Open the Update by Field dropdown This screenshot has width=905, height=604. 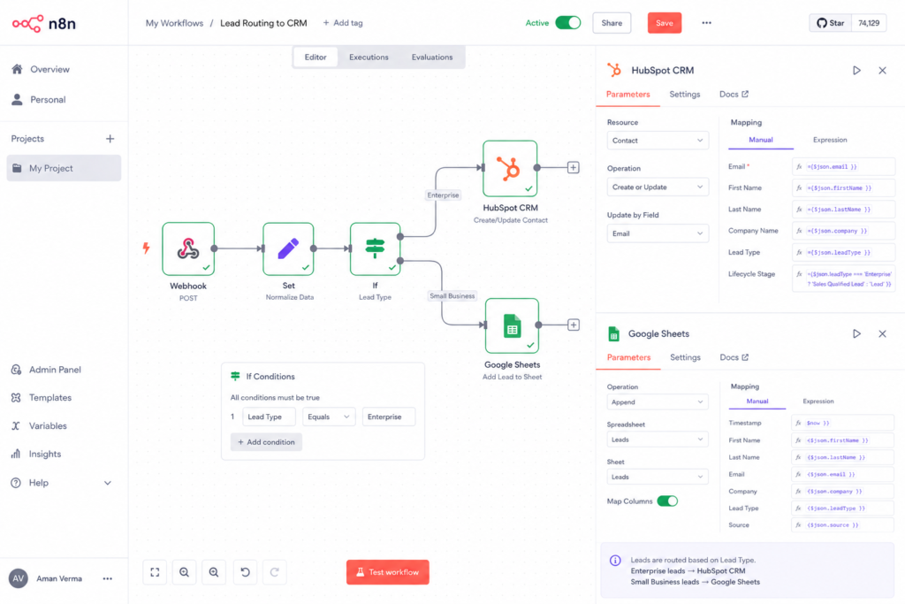pyautogui.click(x=658, y=233)
